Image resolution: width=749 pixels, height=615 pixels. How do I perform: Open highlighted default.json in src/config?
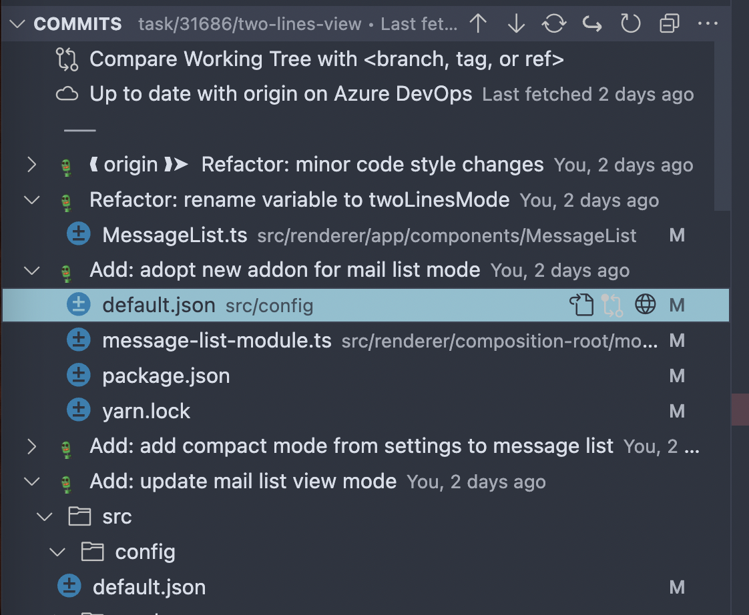click(159, 305)
